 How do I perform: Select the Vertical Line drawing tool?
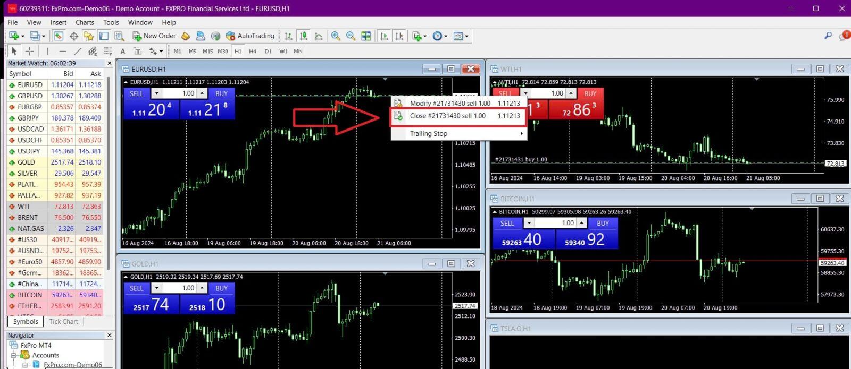pos(47,51)
